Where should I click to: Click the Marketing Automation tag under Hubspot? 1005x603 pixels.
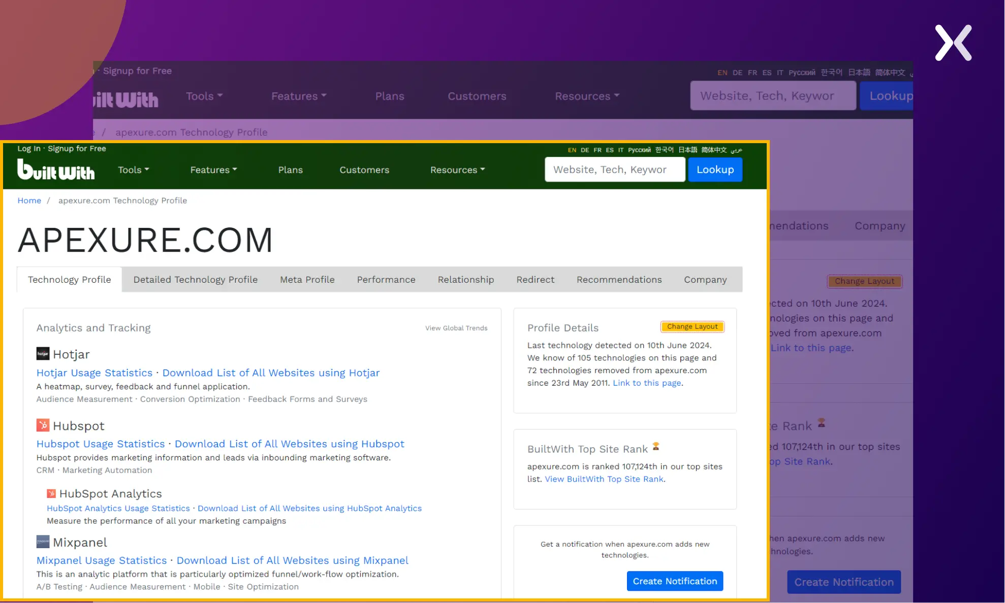[107, 471]
